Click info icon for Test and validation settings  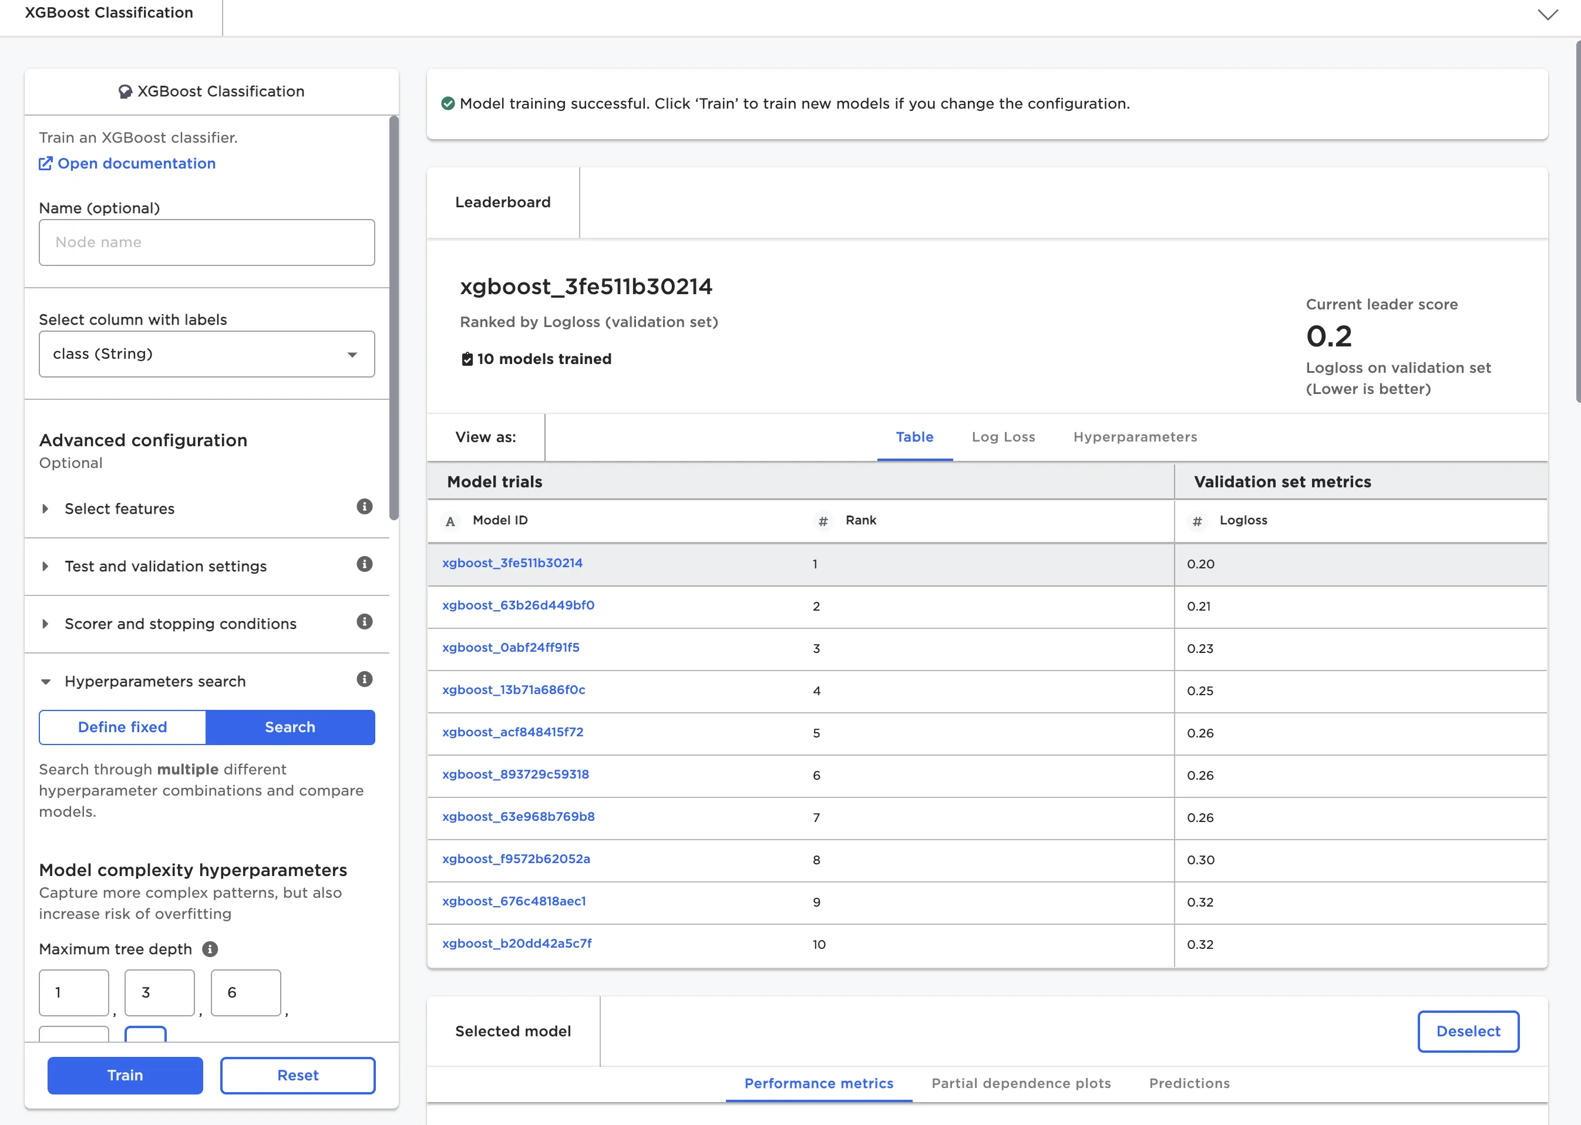point(365,564)
